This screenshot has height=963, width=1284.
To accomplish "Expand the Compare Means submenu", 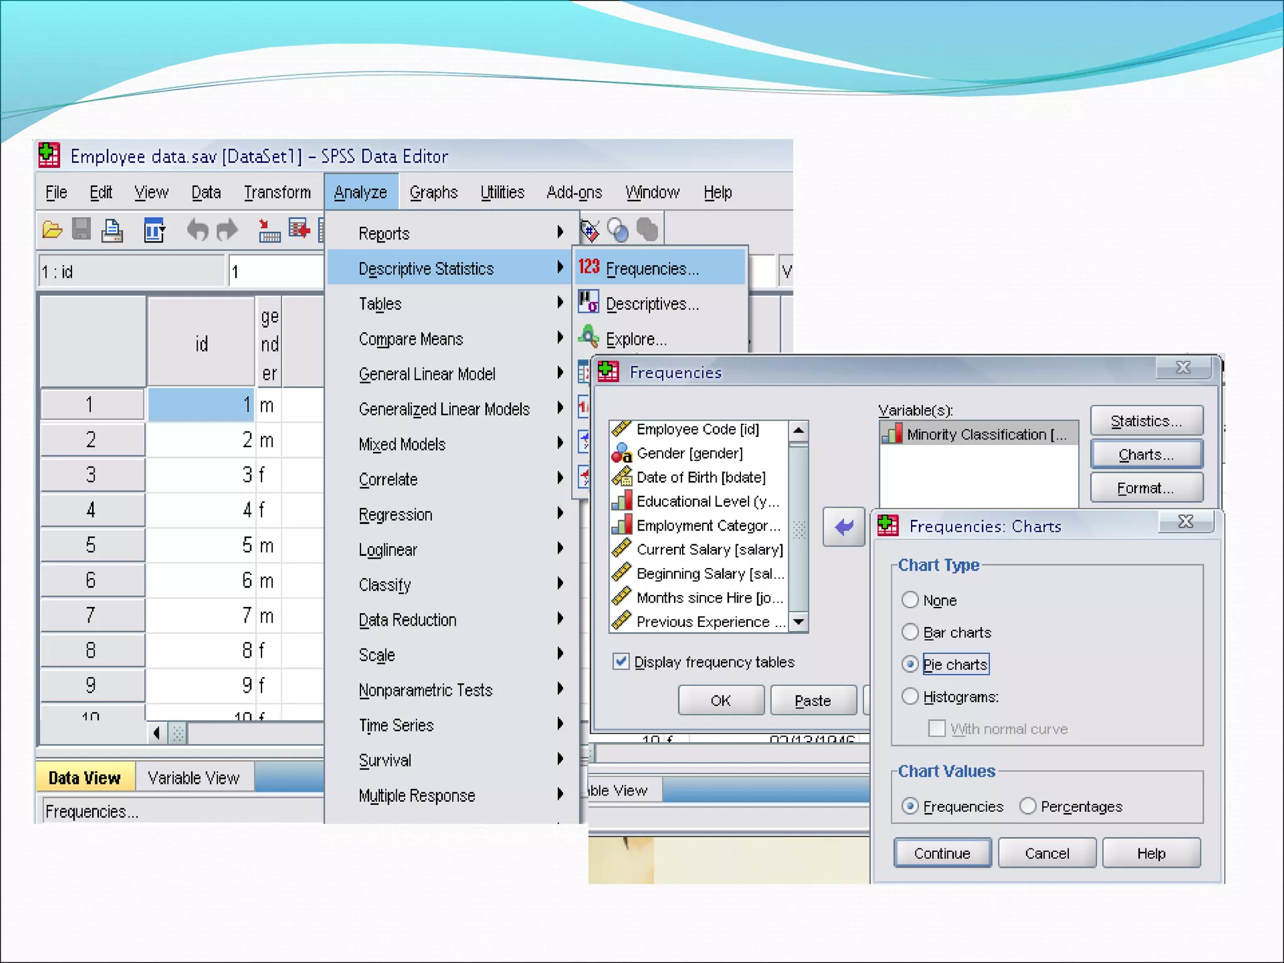I will 411,339.
